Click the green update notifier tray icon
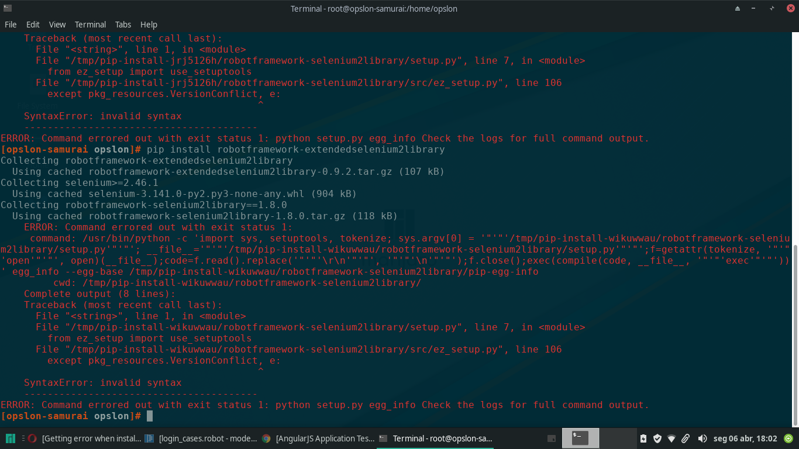The width and height of the screenshot is (799, 449). pyautogui.click(x=788, y=438)
